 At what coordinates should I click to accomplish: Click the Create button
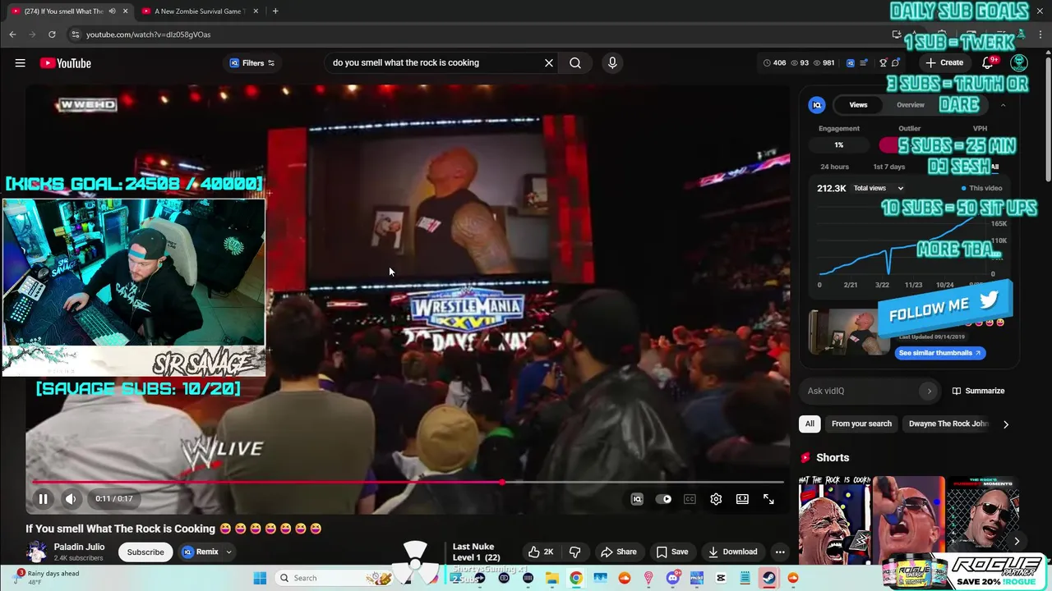[944, 63]
